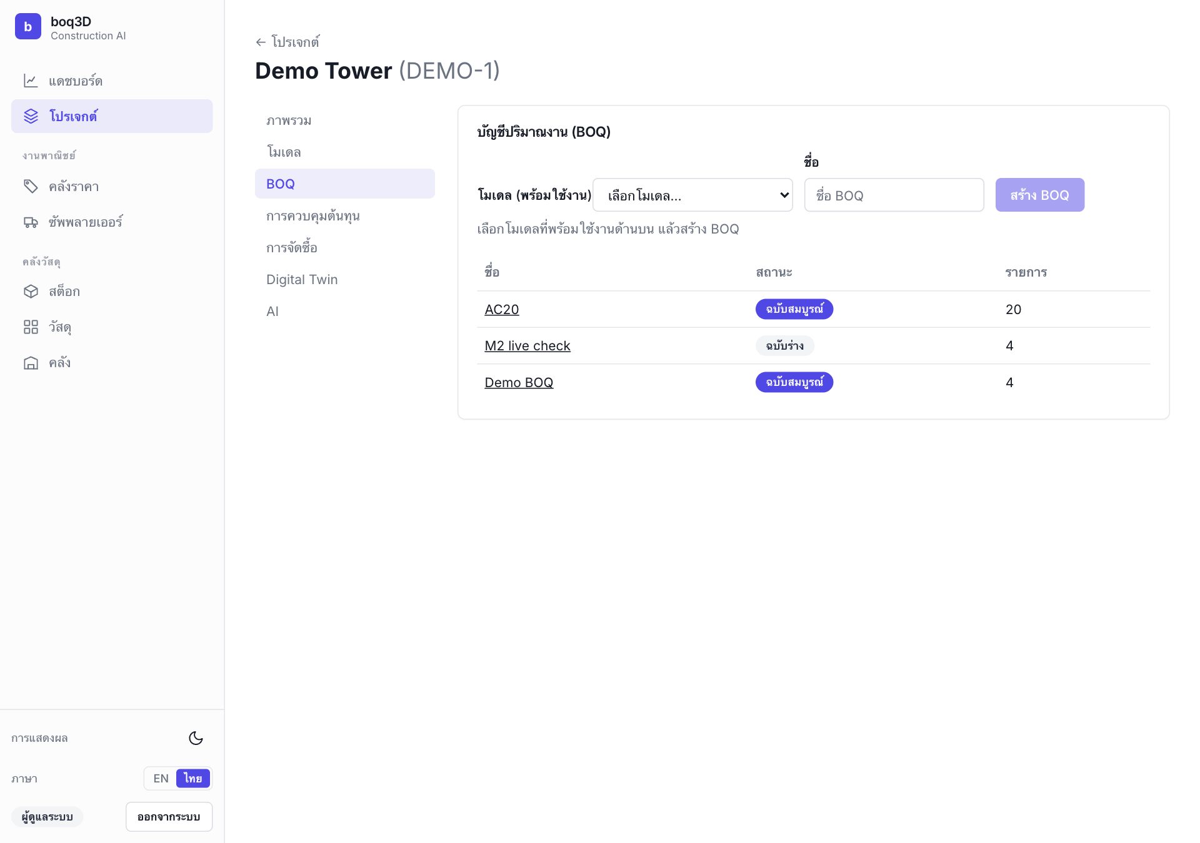This screenshot has height=843, width=1200.
Task: Open the เลือกโมเดล dropdown
Action: pos(692,195)
